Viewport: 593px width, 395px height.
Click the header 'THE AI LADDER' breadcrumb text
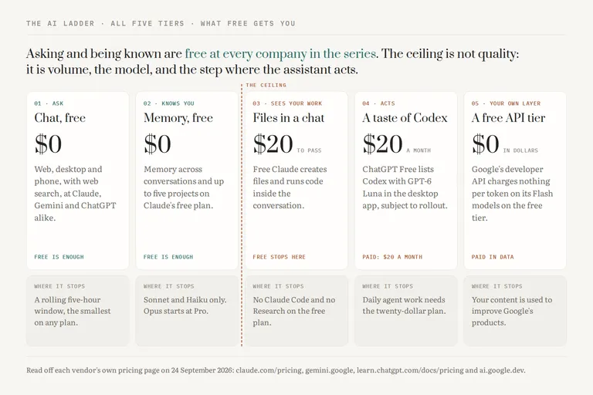pos(60,23)
